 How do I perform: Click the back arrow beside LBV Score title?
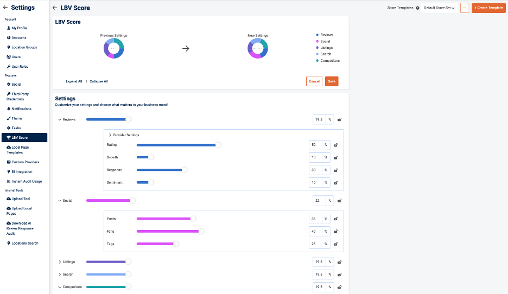54,8
